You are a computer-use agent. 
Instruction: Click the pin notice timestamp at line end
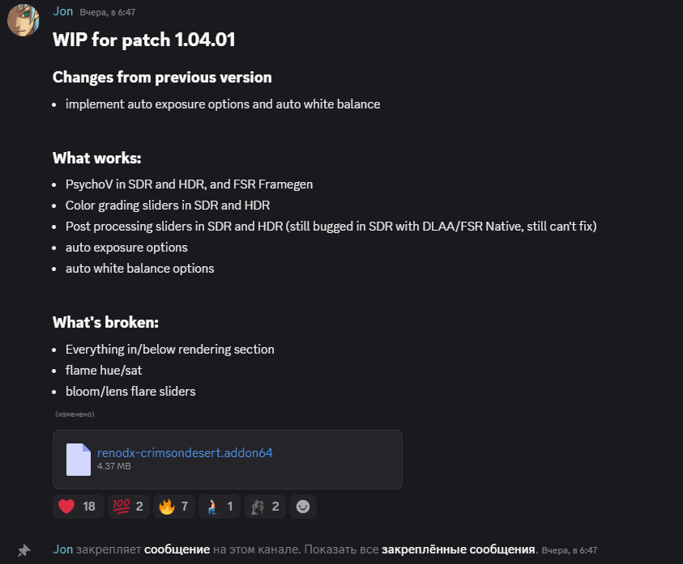pos(570,550)
